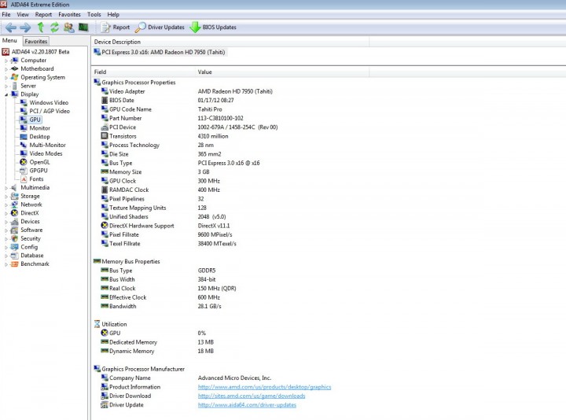Click the Storage icon in the tree
Image resolution: width=566 pixels, height=420 pixels.
coord(14,196)
